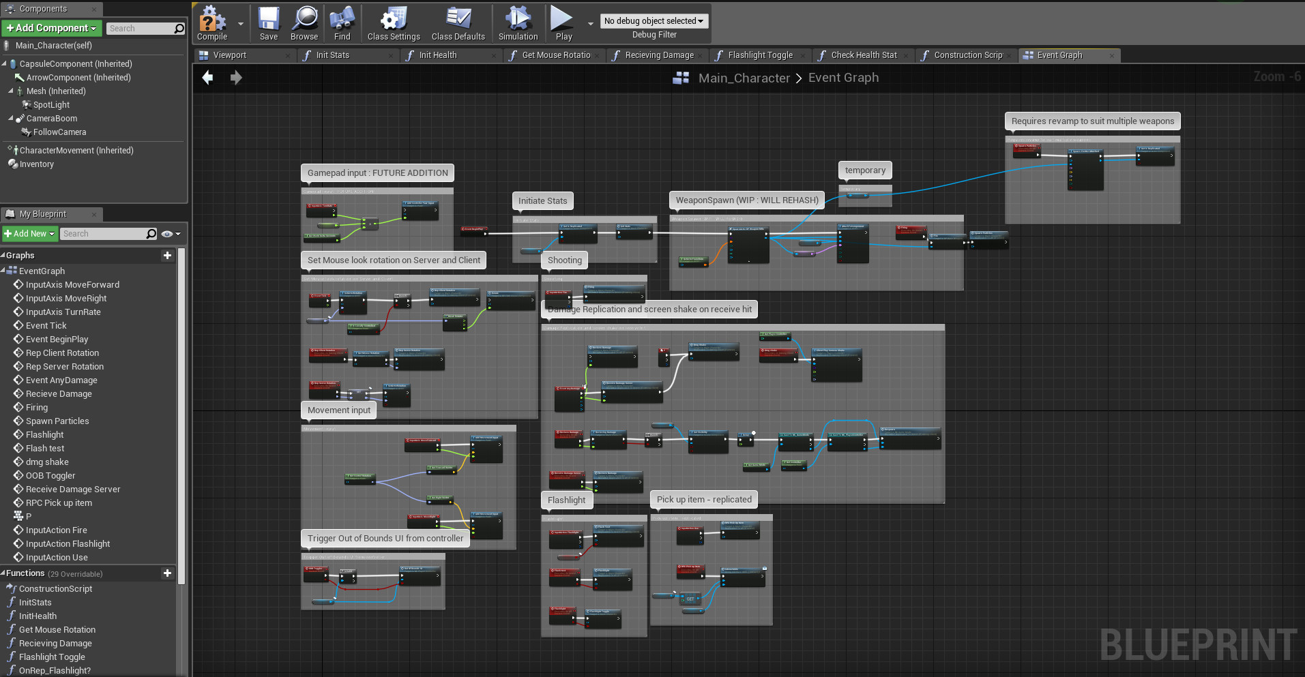Image resolution: width=1305 pixels, height=677 pixels.
Task: Open Class Settings
Action: [392, 22]
